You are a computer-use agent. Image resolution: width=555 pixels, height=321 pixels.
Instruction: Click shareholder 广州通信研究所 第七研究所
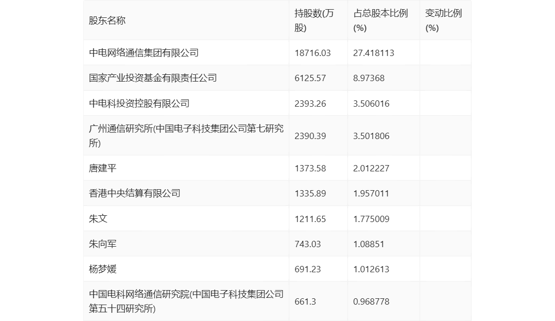(186, 136)
